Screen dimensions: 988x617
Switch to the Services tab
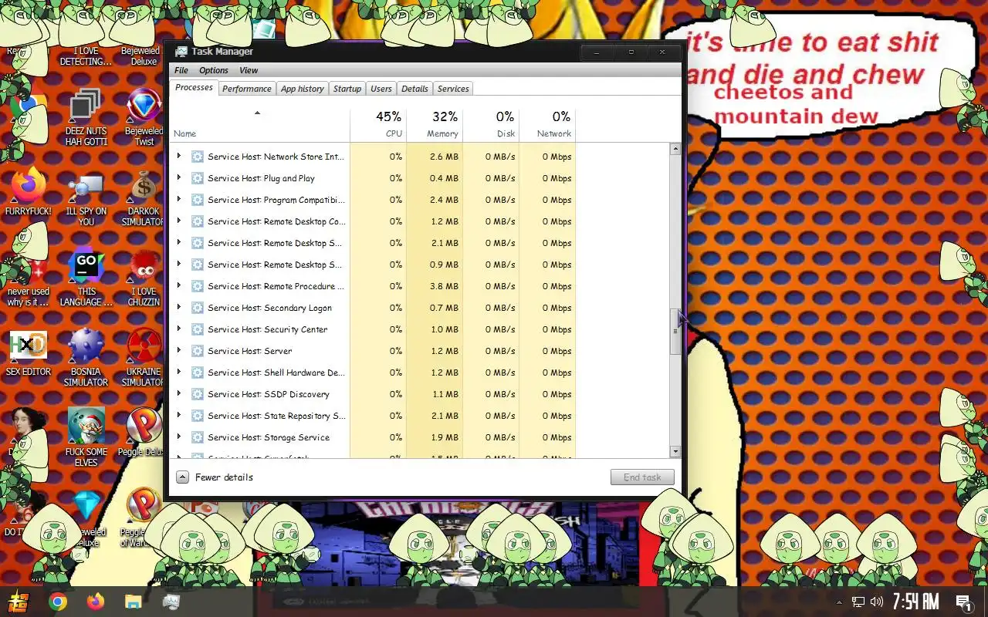[x=453, y=89]
